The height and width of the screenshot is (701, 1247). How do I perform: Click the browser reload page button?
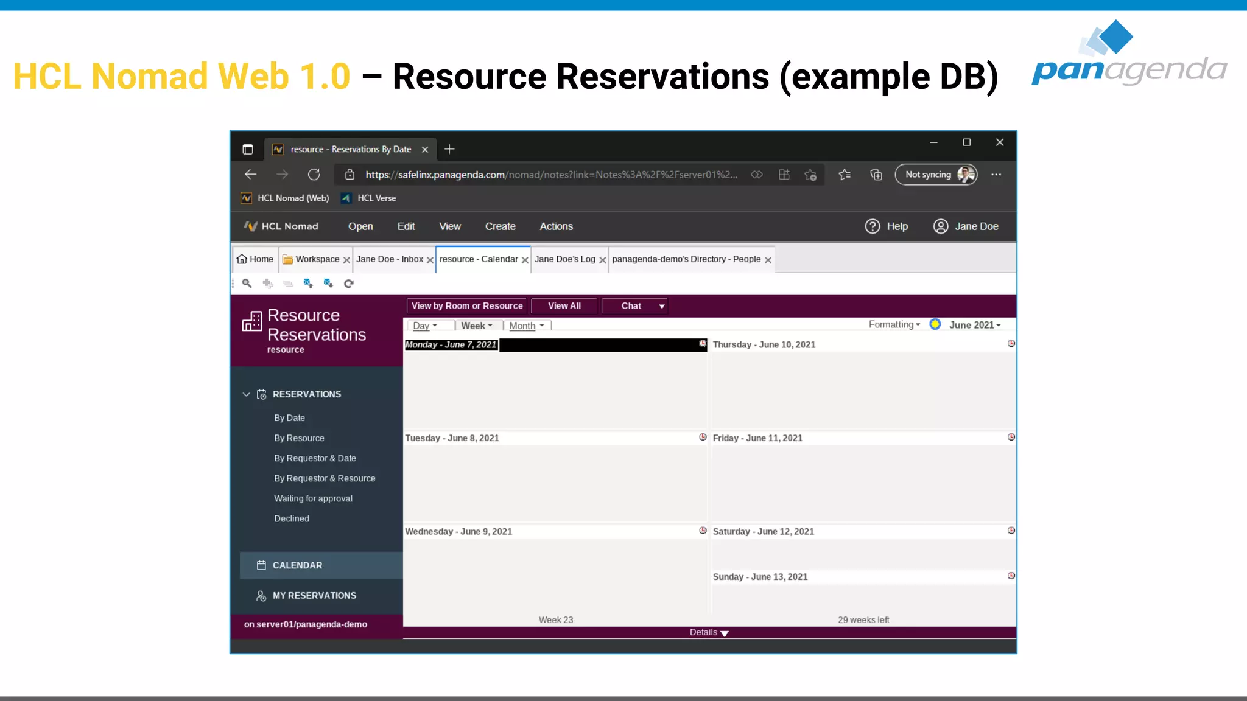coord(314,175)
